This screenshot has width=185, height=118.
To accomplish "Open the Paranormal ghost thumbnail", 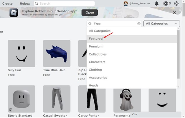I will click(x=127, y=100).
